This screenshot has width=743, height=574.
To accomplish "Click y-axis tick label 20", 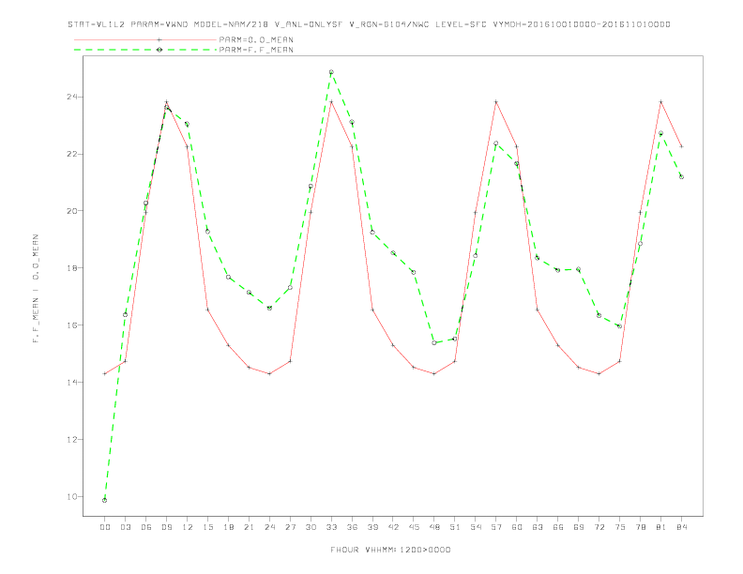I will [73, 211].
